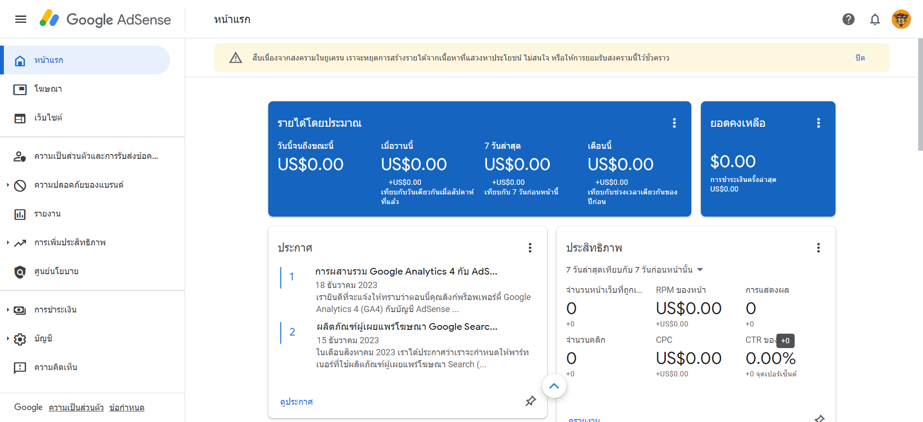923x422 pixels.
Task: Pin the ประกาศ card with the pin icon
Action: pyautogui.click(x=531, y=401)
